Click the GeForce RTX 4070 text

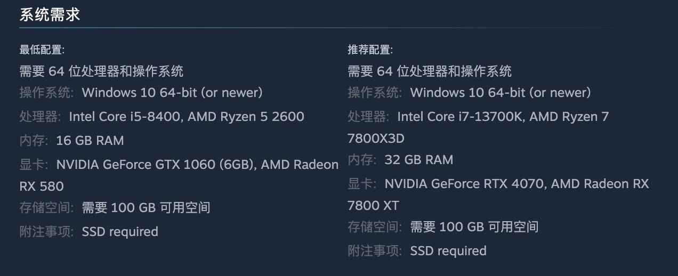coord(464,184)
